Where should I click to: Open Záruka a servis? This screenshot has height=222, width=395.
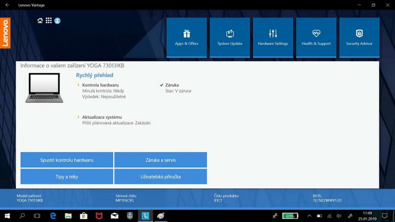click(x=160, y=160)
